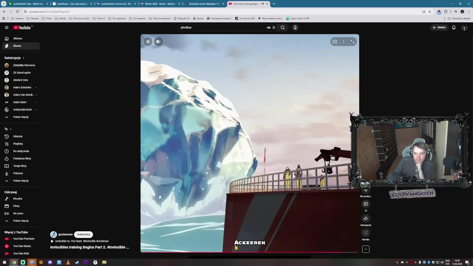Open YouTube Kids link

pyautogui.click(x=21, y=253)
